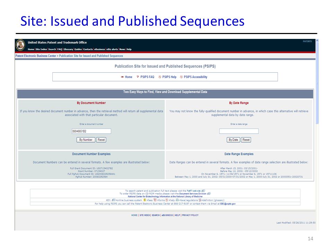Click the forms key icon

pos(155,200)
